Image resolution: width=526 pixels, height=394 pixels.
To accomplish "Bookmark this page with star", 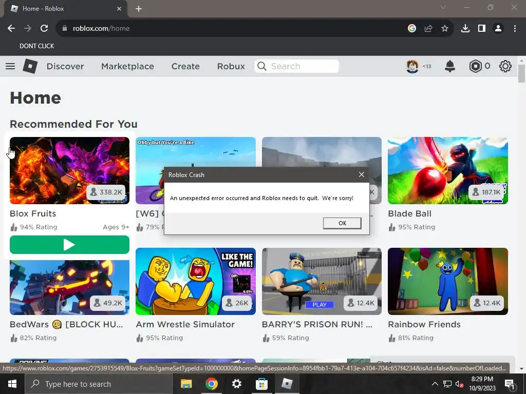I will (x=445, y=29).
